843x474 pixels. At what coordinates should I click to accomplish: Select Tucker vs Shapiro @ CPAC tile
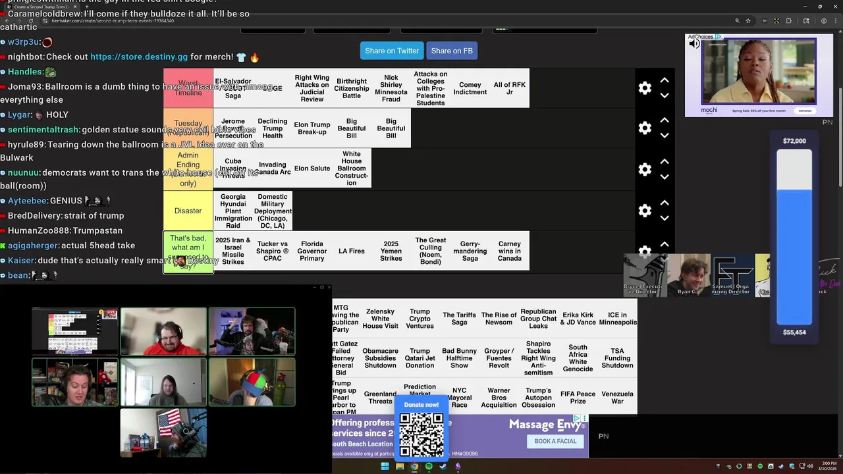[273, 251]
